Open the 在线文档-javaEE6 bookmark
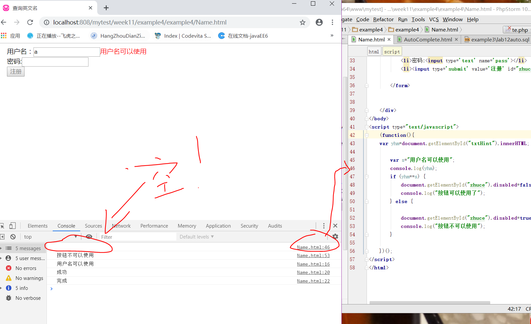Image resolution: width=531 pixels, height=324 pixels. (x=243, y=36)
